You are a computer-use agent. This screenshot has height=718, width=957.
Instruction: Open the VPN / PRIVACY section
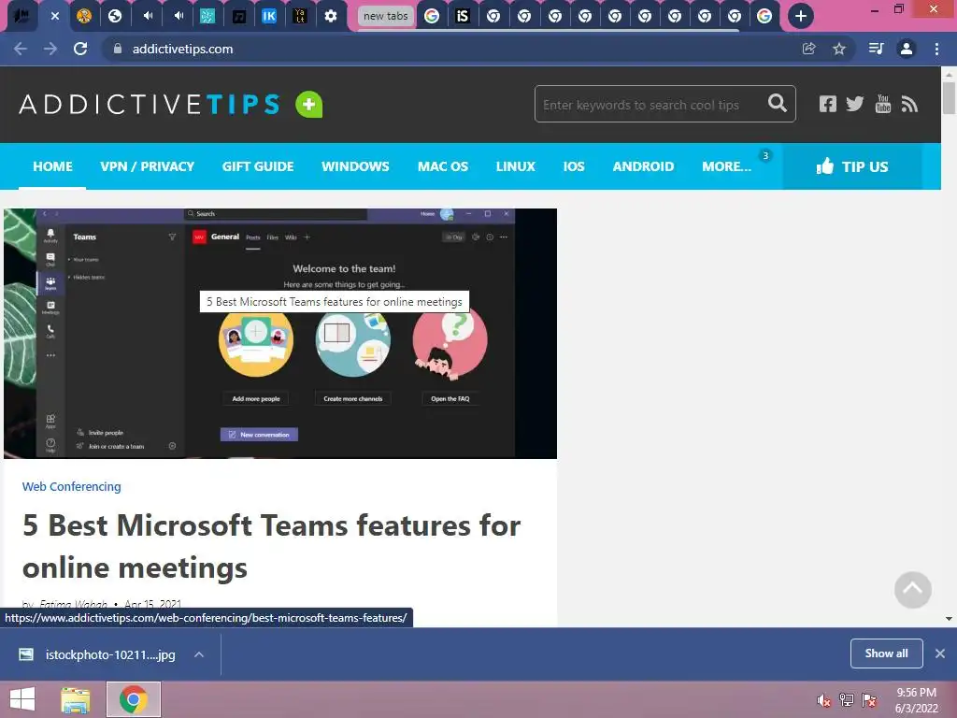click(147, 166)
